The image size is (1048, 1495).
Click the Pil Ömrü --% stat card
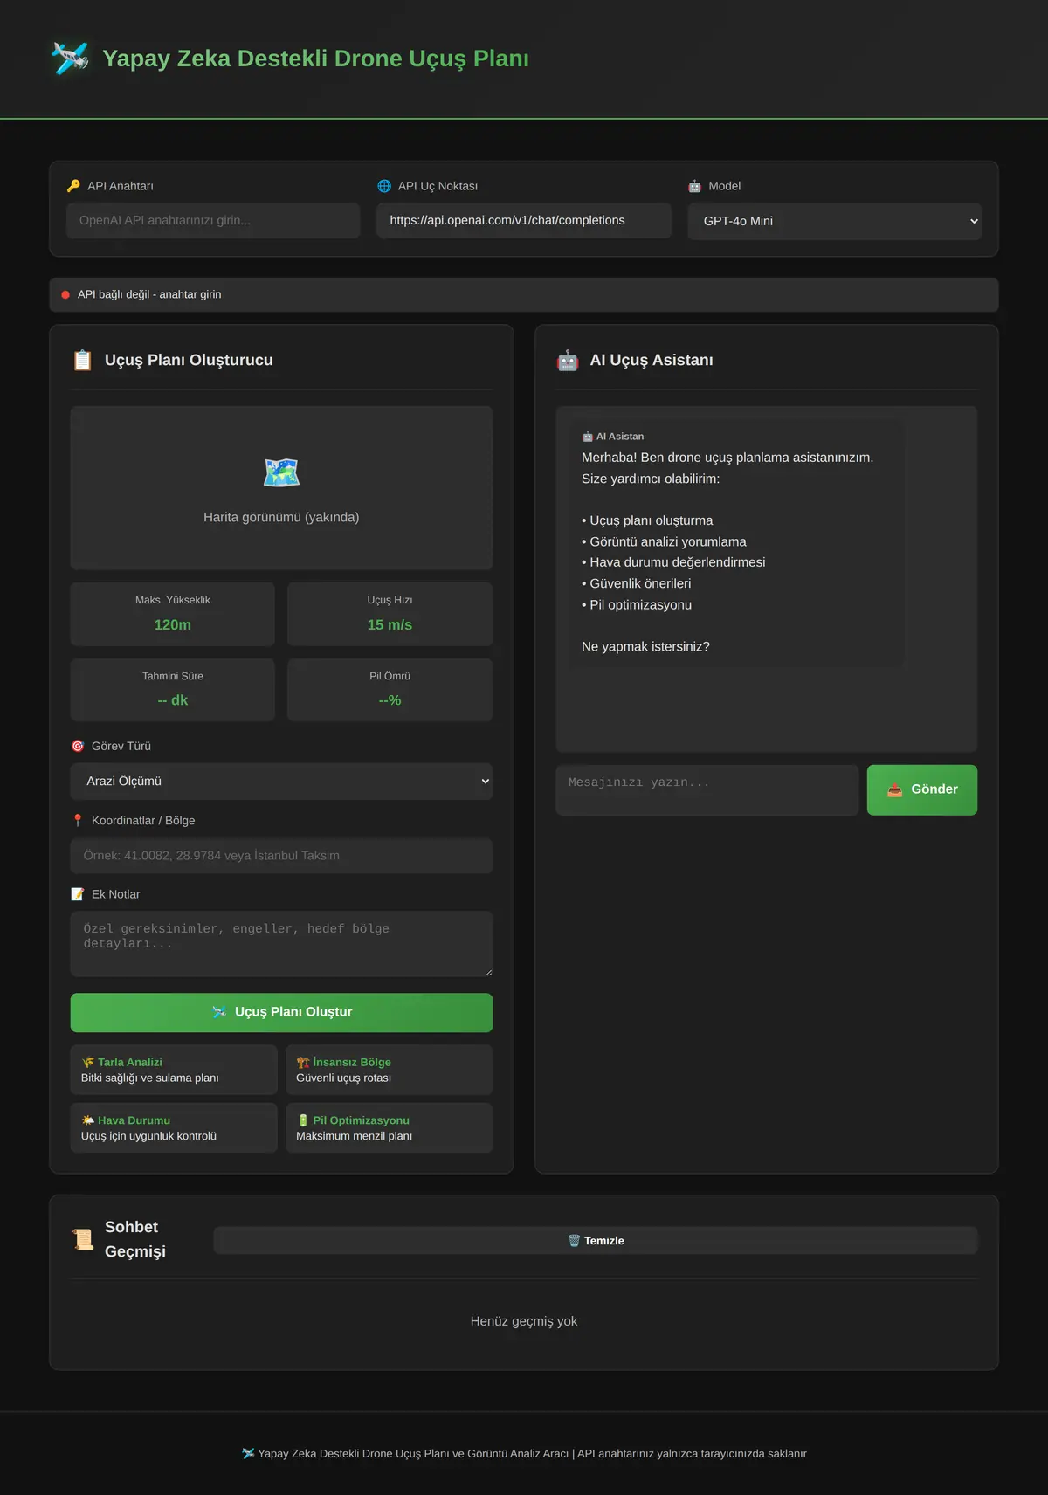point(390,690)
